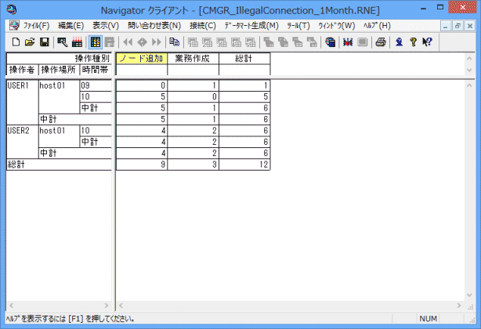The height and width of the screenshot is (329, 481).
Task: Select the 業務作成 column header
Action: (x=193, y=59)
